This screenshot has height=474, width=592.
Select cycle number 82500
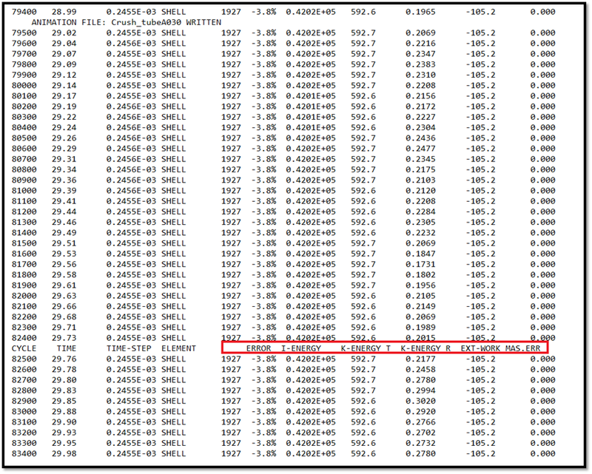coord(24,359)
